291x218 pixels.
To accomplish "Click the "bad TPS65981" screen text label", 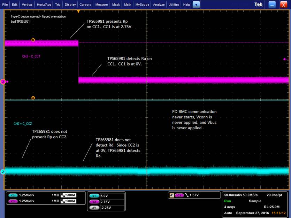I will 20,22.
